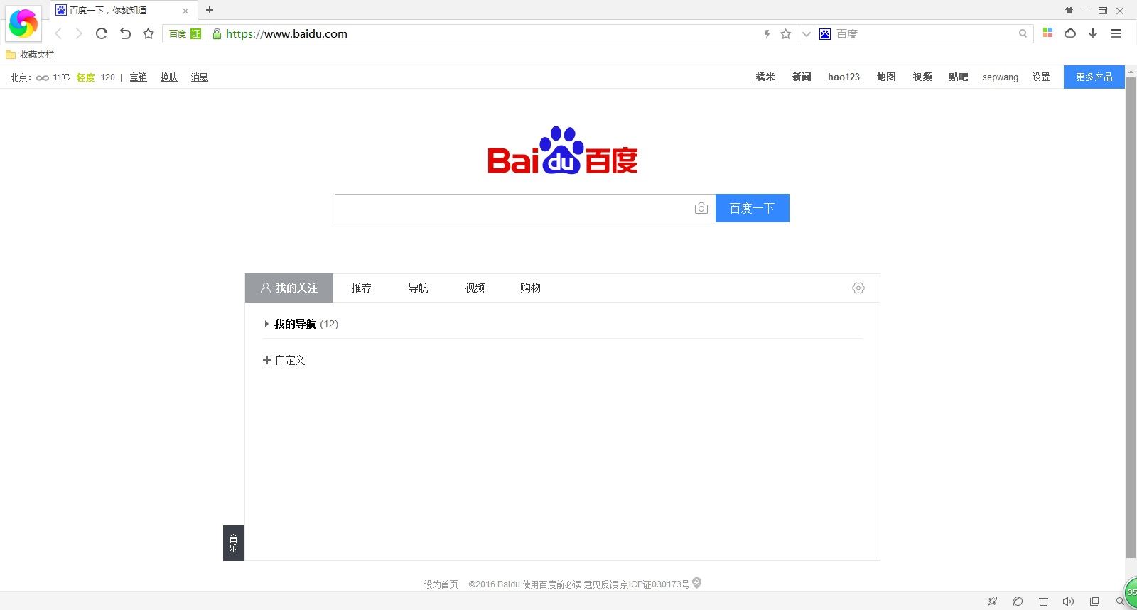This screenshot has width=1137, height=610.
Task: Open the colorful grid extensions icon
Action: coord(1047,33)
